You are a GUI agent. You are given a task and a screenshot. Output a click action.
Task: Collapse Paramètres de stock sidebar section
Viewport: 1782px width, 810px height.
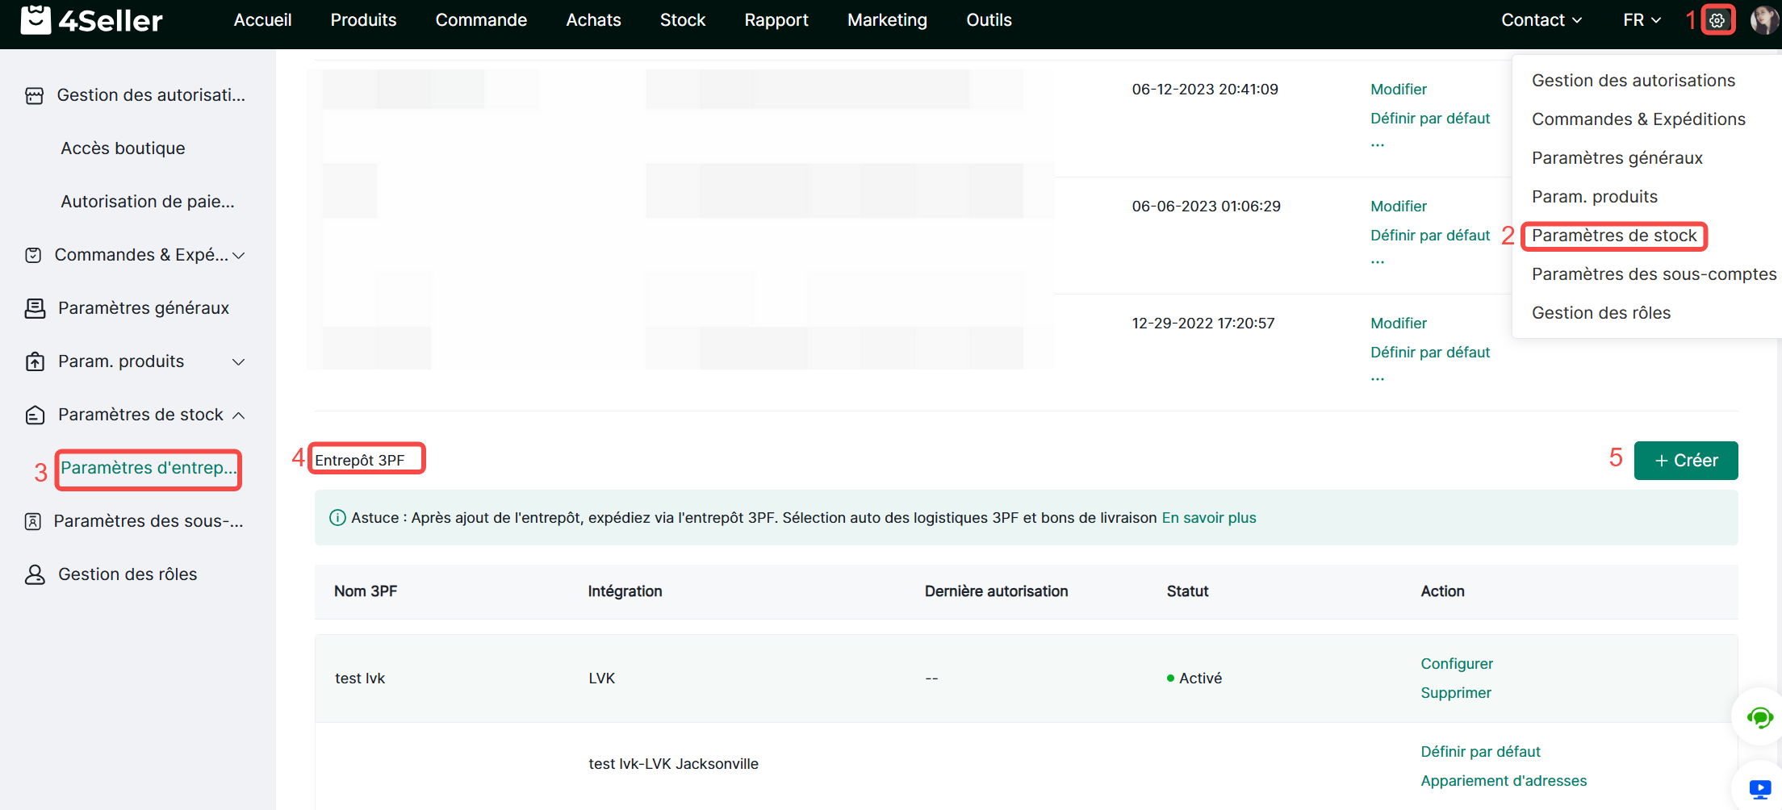[238, 415]
